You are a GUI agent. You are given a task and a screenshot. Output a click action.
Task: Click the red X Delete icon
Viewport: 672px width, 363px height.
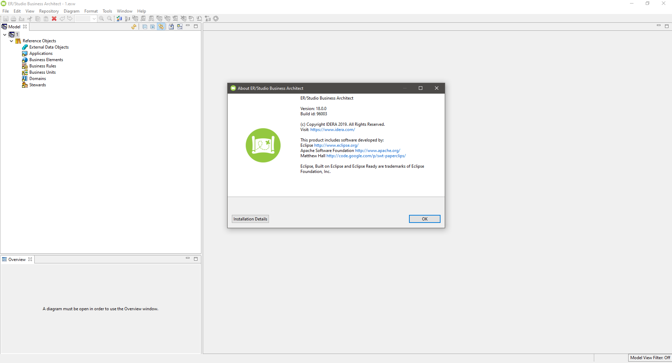coord(54,19)
